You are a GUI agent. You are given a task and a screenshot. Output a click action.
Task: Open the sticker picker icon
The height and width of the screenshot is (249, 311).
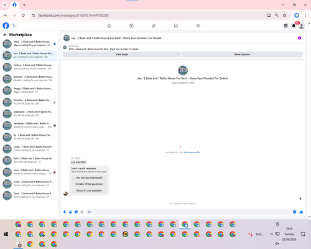point(76,212)
